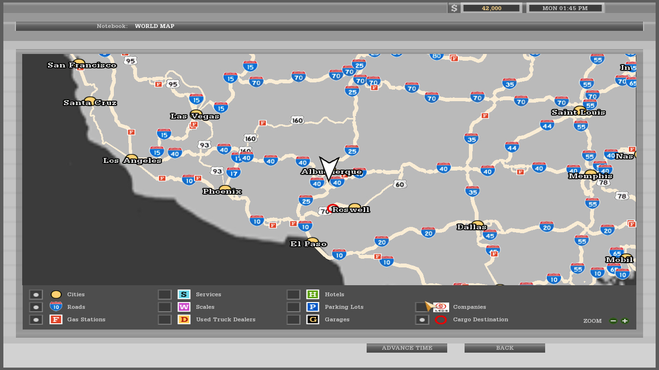Click the zoom in plus button

pos(625,321)
